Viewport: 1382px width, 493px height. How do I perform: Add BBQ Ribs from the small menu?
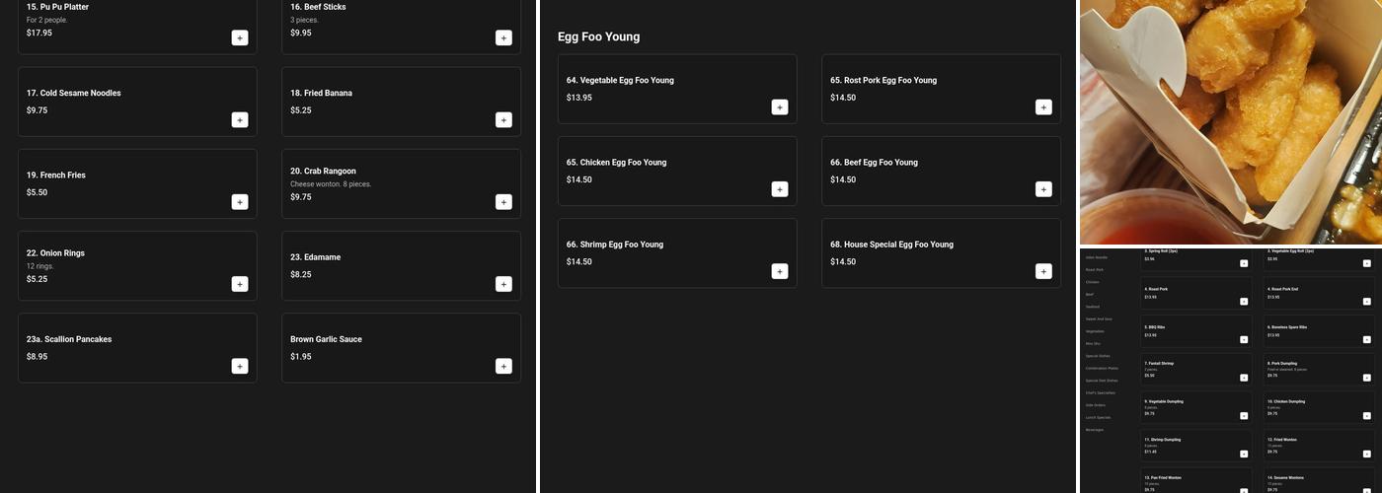pos(1244,339)
